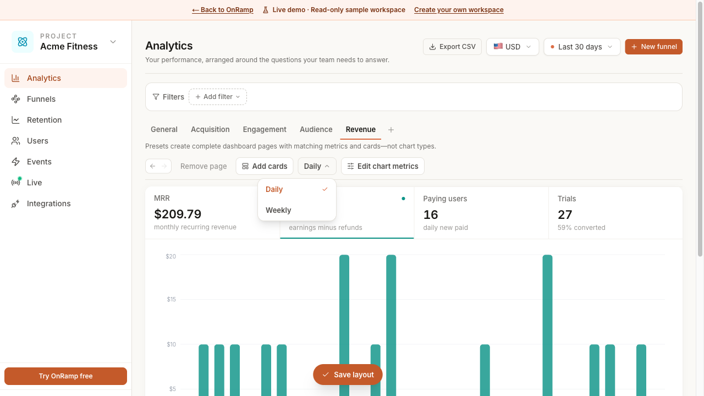Image resolution: width=704 pixels, height=396 pixels.
Task: Click the Users people icon in sidebar
Action: tap(16, 141)
